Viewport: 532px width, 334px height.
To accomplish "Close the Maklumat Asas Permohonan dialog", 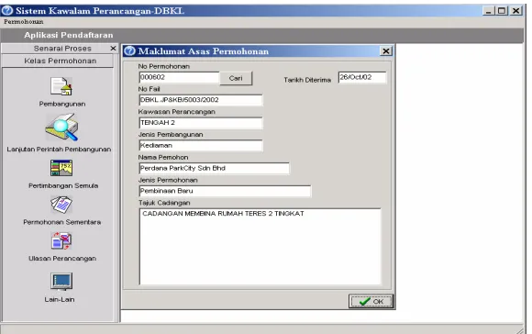I will pos(386,50).
